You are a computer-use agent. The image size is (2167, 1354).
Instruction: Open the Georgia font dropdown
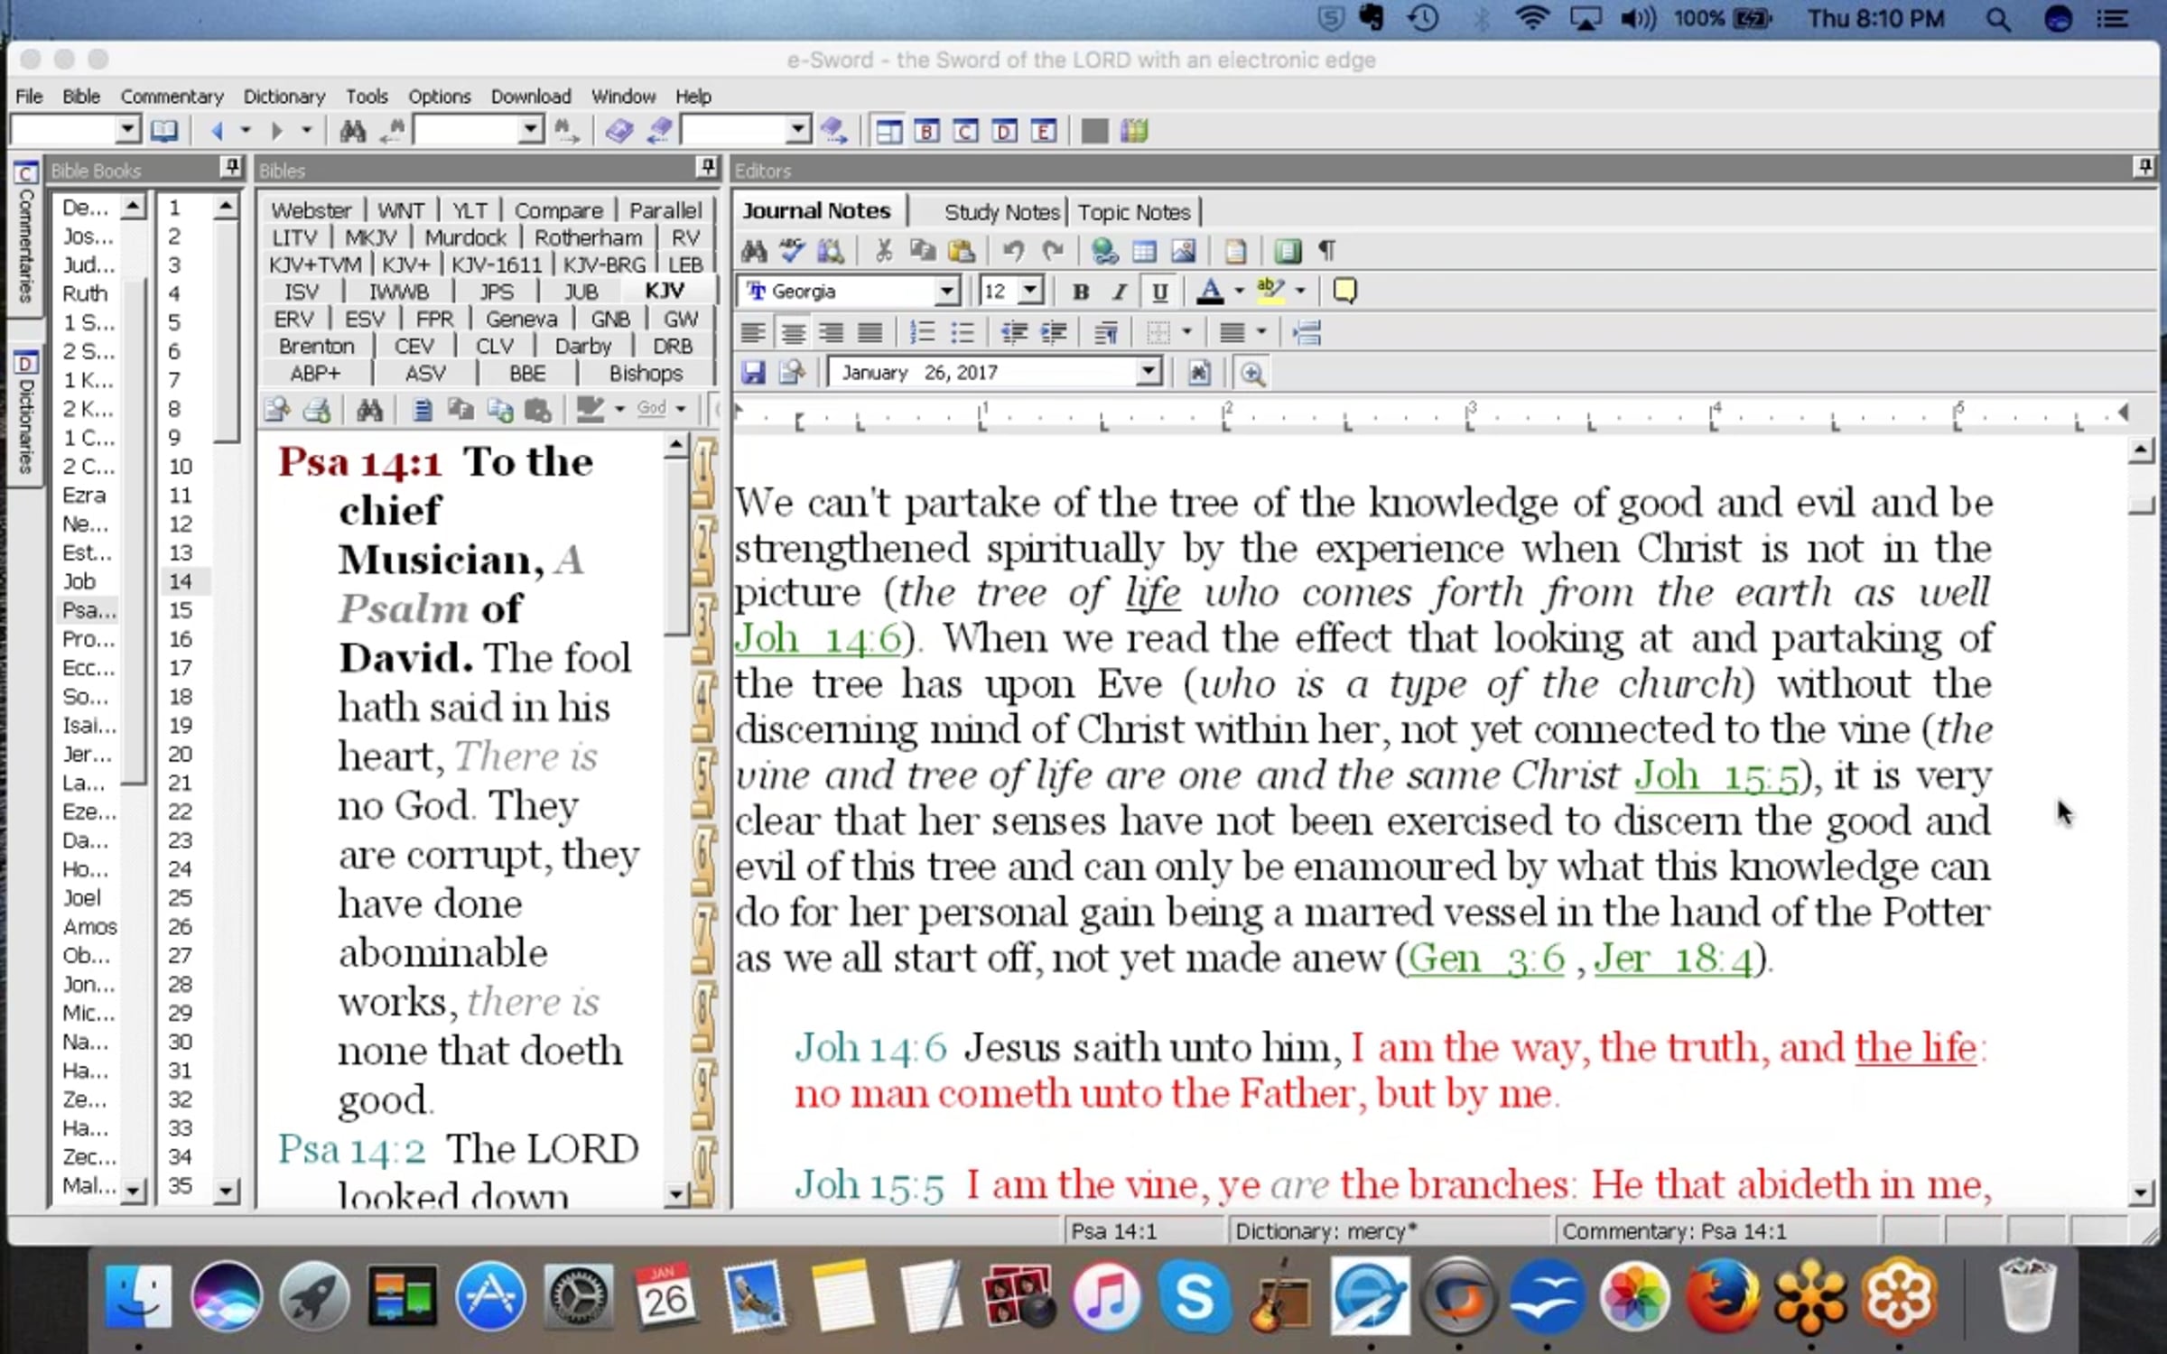945,291
